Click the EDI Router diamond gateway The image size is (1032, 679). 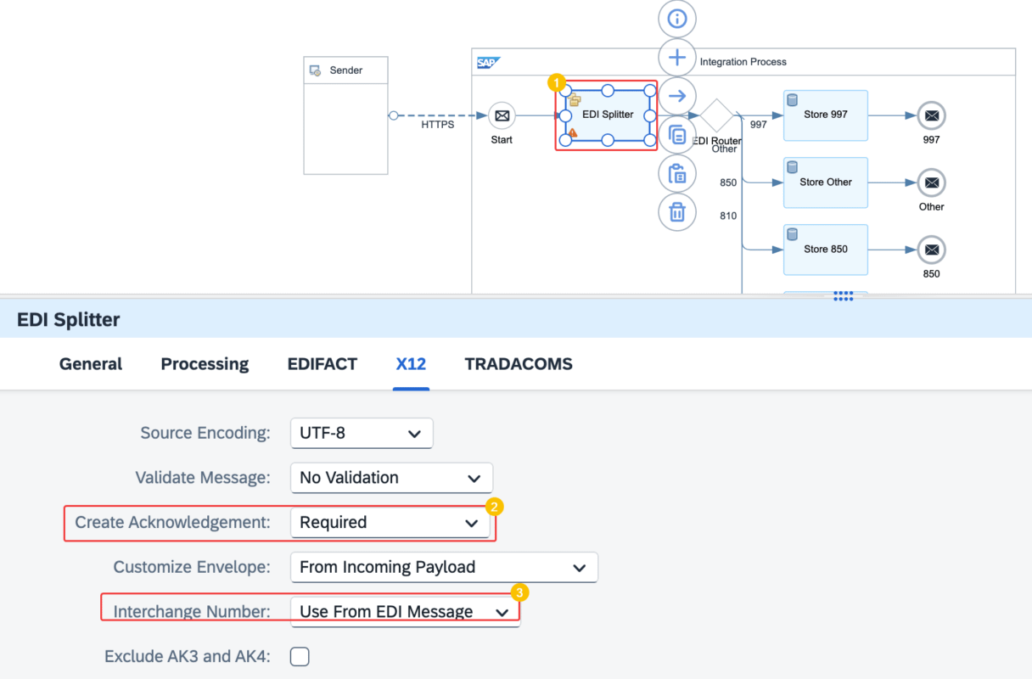(x=717, y=115)
